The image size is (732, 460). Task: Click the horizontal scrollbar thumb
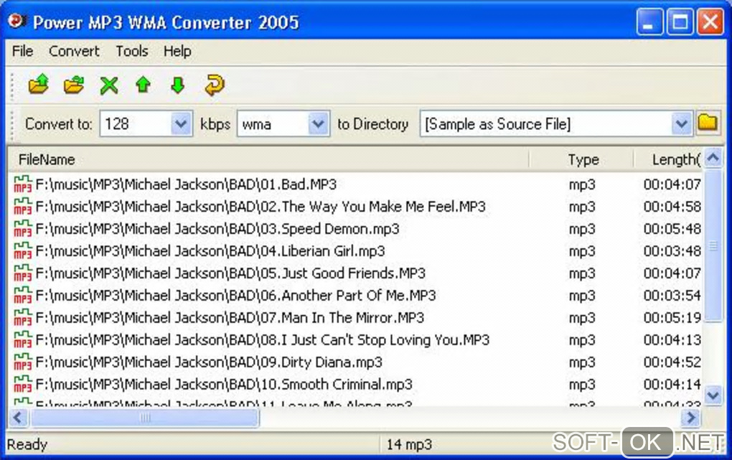145,417
